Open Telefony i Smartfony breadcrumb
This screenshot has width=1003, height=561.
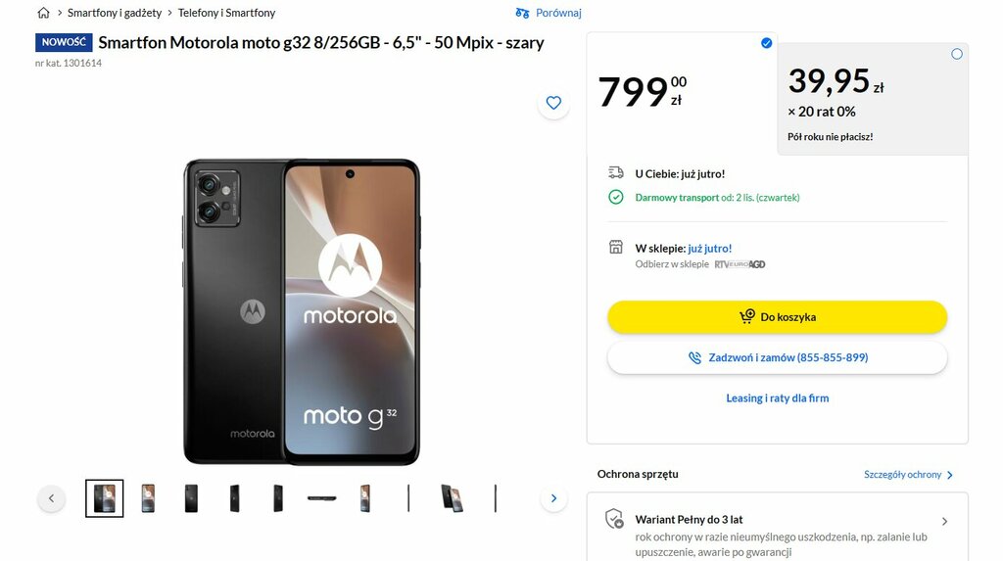pos(226,13)
